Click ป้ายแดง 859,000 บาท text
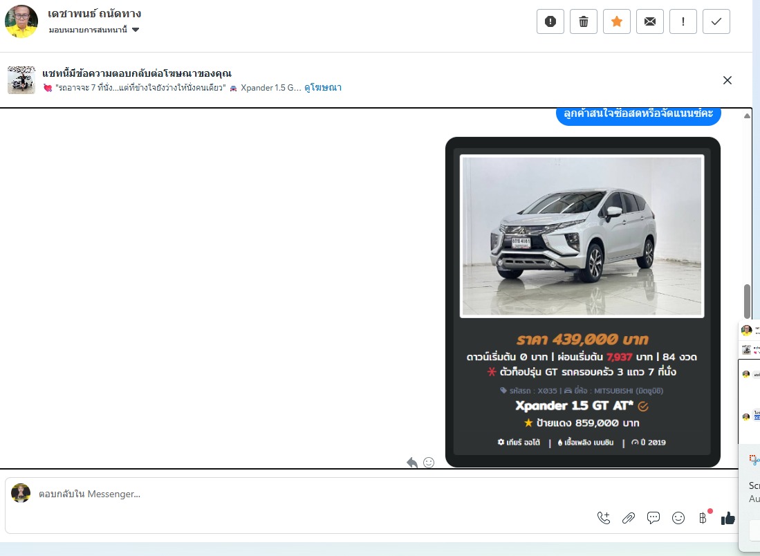Viewport: 760px width, 556px height. 587,423
